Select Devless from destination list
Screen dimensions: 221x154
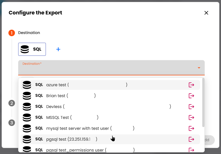[54, 107]
